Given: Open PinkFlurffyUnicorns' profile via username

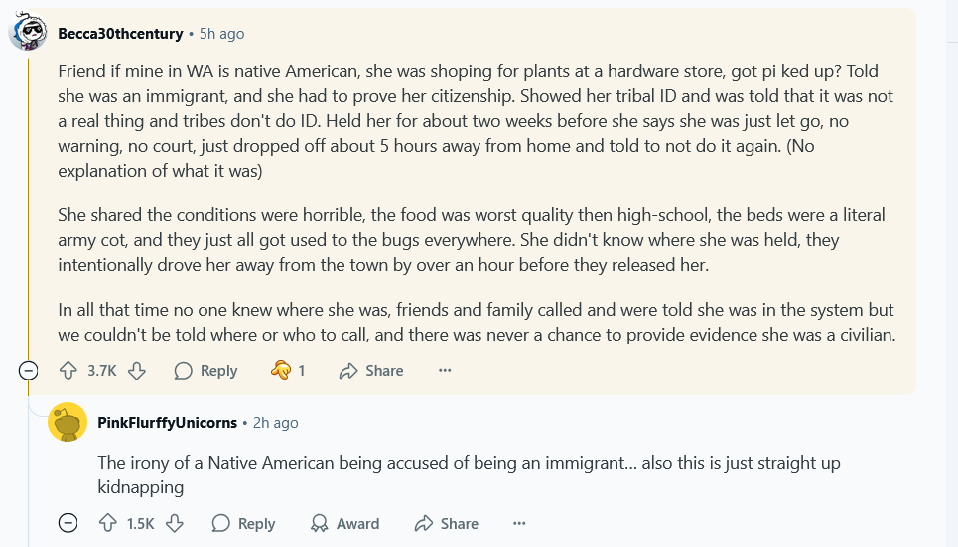Looking at the screenshot, I should coord(167,422).
